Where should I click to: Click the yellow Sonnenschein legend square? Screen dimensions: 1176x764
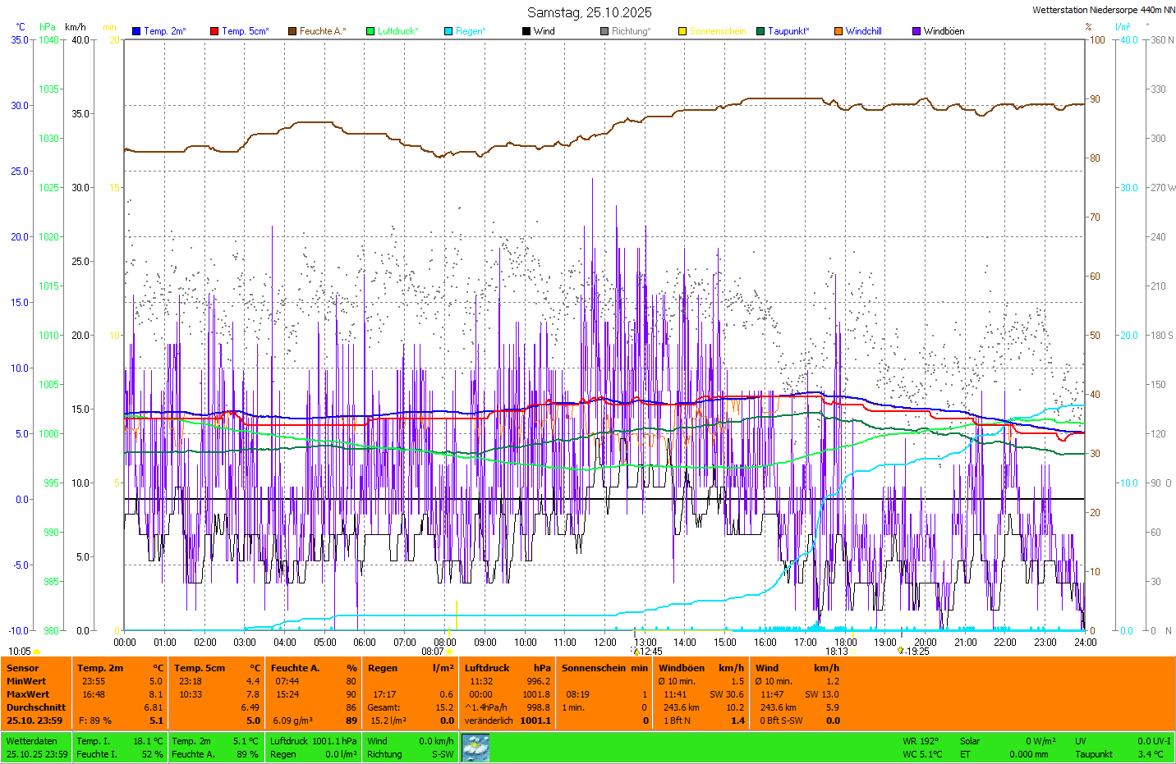682,31
